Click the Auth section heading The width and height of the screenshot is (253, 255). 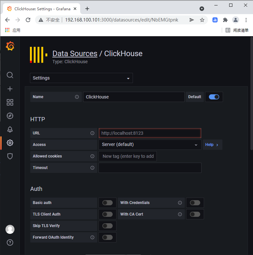click(x=36, y=189)
